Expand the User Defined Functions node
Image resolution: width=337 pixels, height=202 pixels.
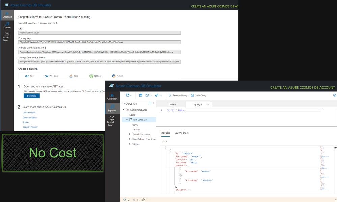point(130,139)
